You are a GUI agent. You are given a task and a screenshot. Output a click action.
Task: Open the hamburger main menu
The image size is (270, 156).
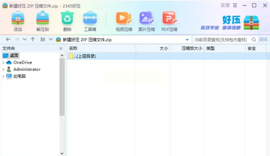(x=235, y=5)
